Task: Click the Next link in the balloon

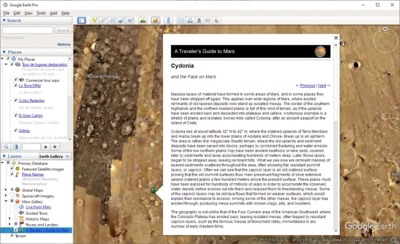Action: 322,85
